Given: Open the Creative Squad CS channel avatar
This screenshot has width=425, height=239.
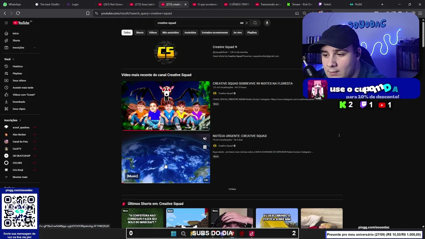Looking at the screenshot, I should point(166,52).
